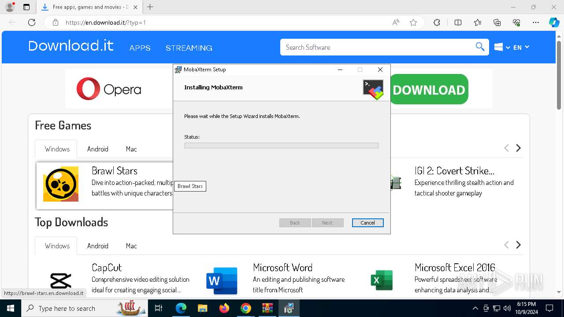The height and width of the screenshot is (317, 564).
Task: Click the network tray icon
Action: pos(497,308)
